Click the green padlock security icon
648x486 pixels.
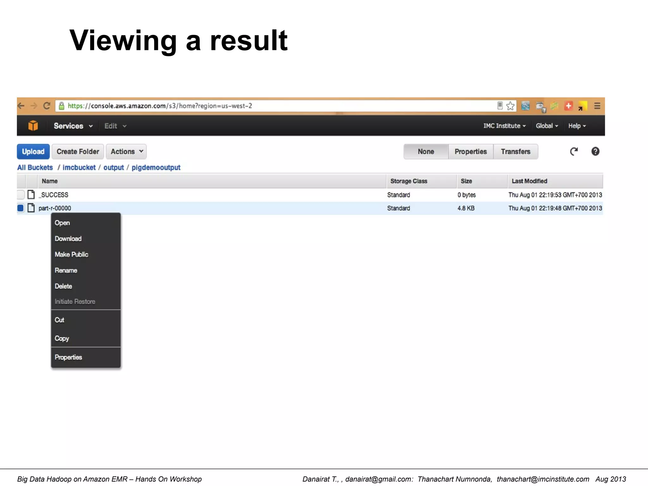pos(62,106)
